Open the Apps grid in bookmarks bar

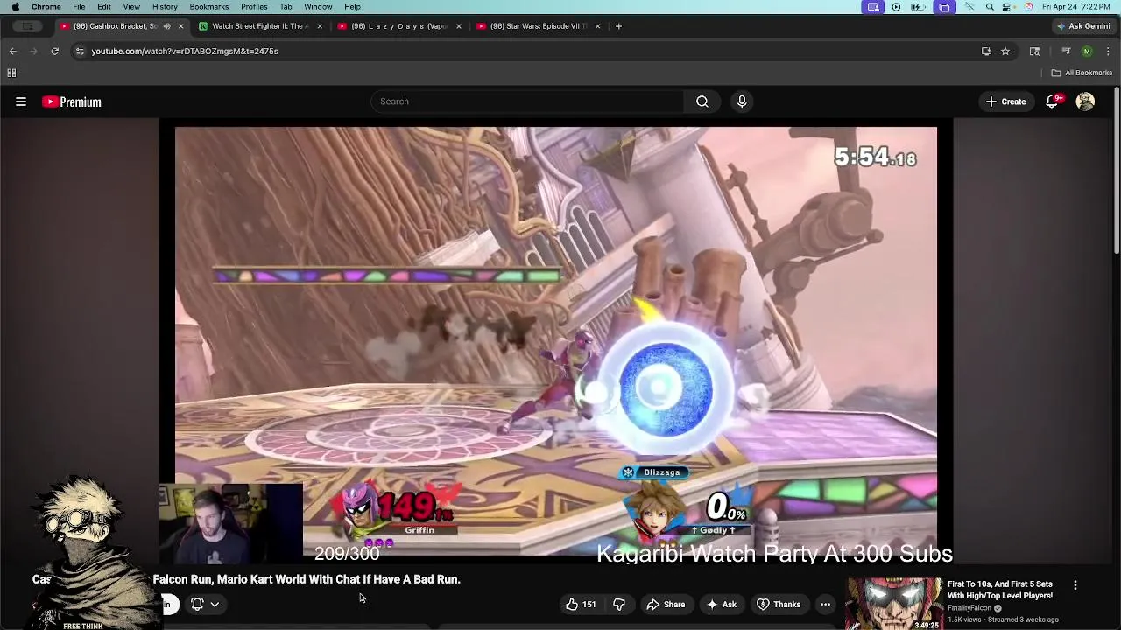12,73
